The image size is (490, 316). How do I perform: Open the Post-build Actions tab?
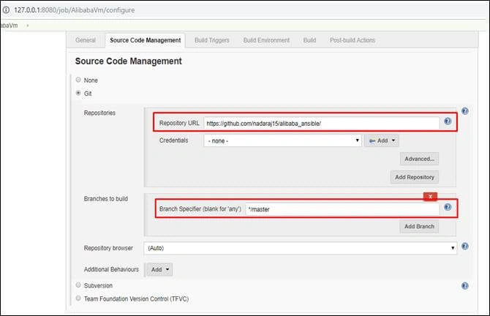(x=353, y=40)
